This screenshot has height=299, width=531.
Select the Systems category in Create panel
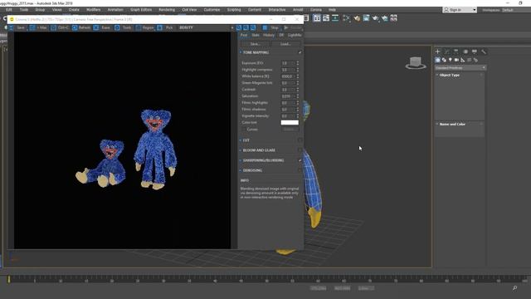(x=475, y=60)
